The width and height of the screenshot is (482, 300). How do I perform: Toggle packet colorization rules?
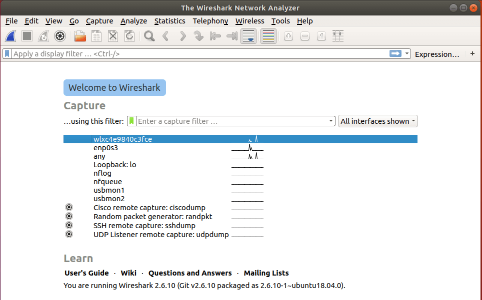[x=268, y=36]
